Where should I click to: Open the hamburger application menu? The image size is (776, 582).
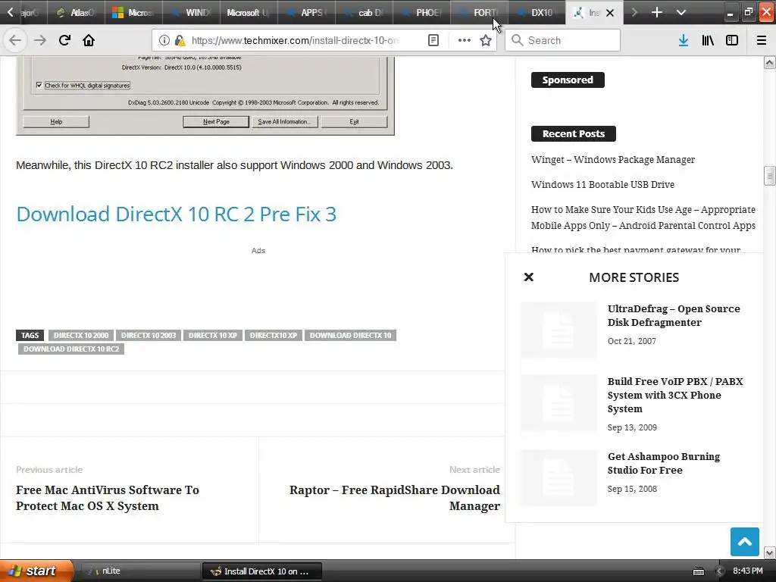pos(762,40)
